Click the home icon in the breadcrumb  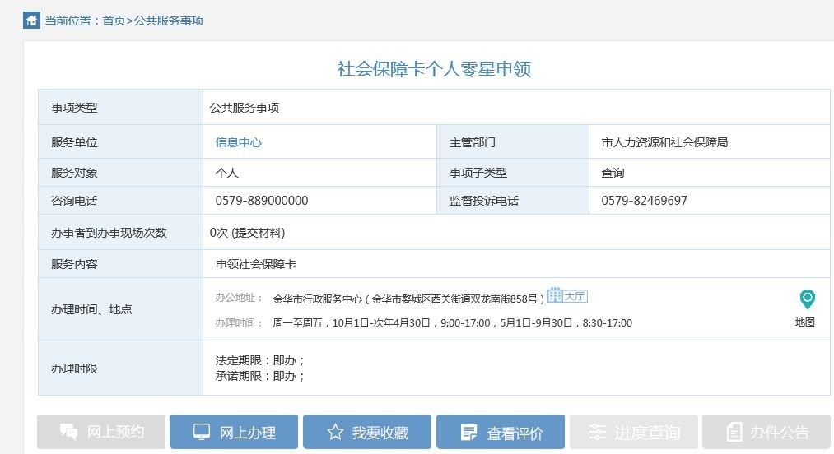point(30,20)
